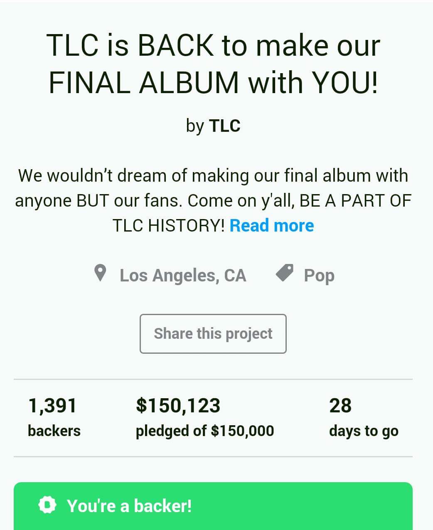Image resolution: width=433 pixels, height=530 pixels.
Task: Click the 1,391 backers count number
Action: point(52,406)
